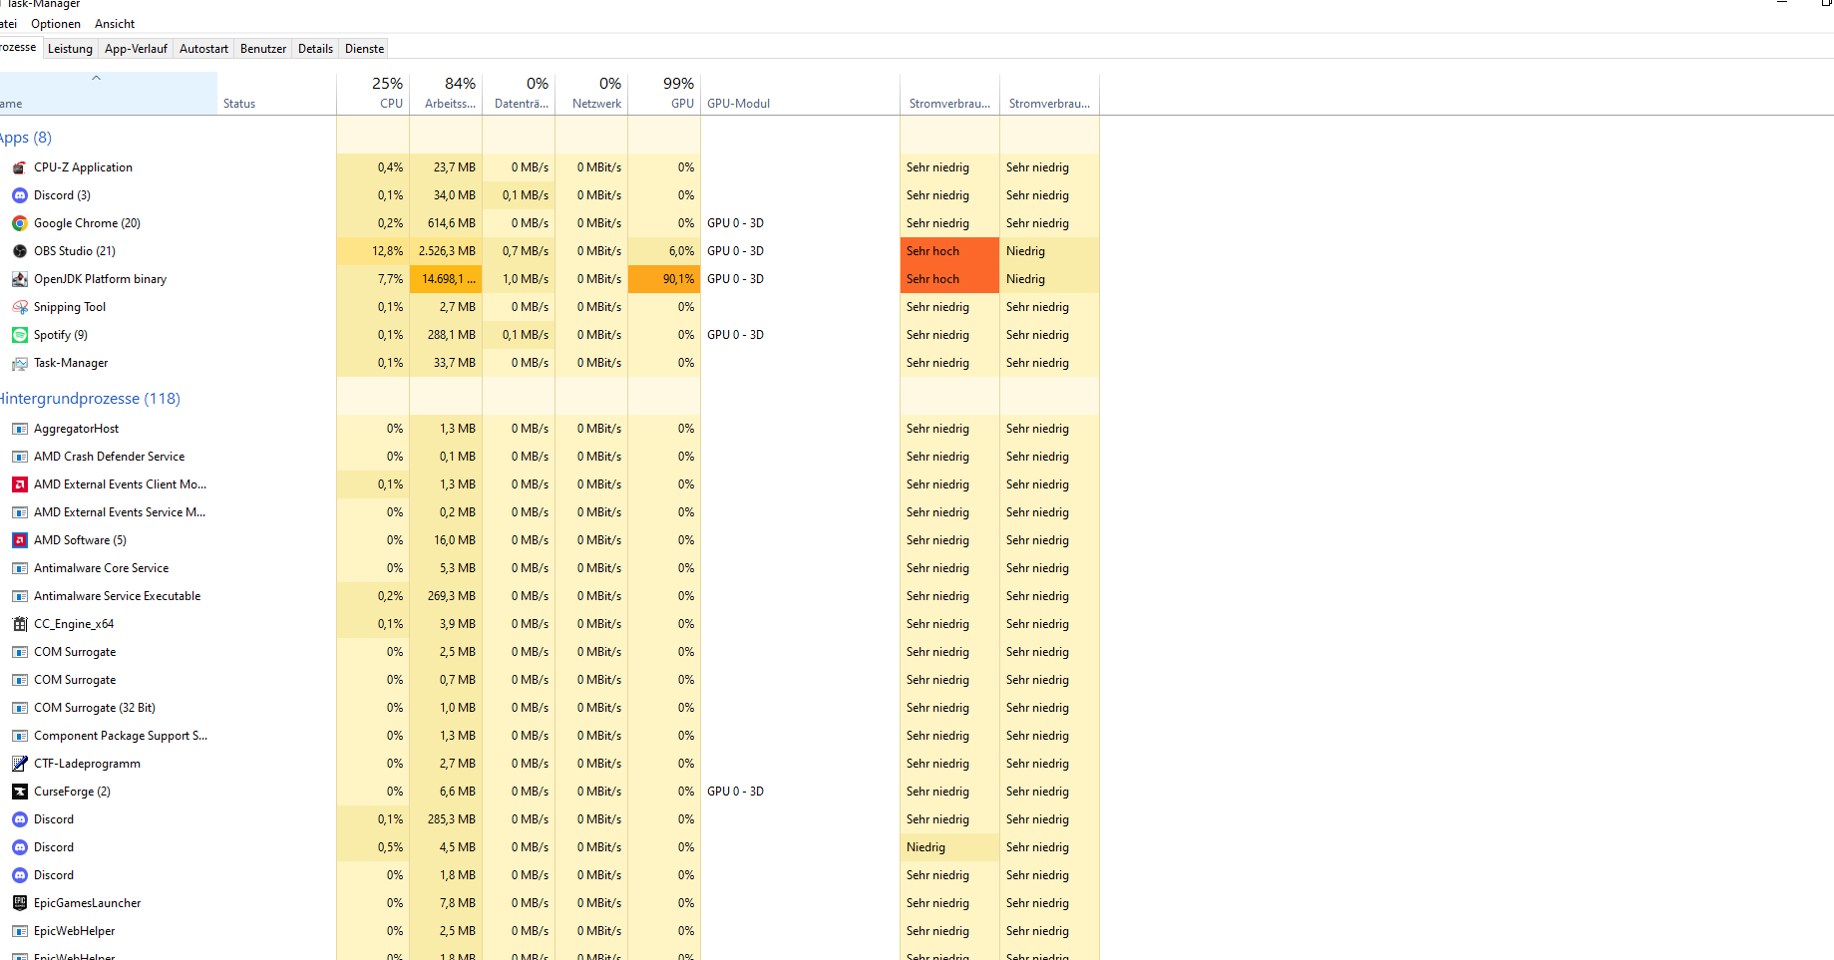The width and height of the screenshot is (1834, 960).
Task: Switch to the Leistung tab
Action: tap(70, 49)
